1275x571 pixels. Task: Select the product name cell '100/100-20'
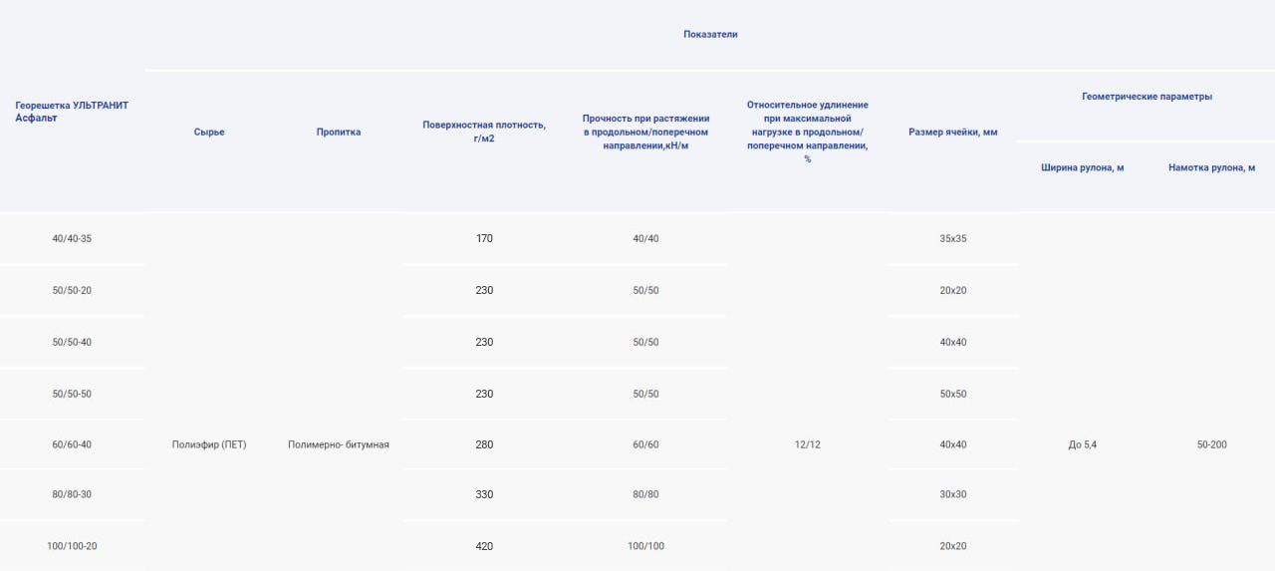72,546
